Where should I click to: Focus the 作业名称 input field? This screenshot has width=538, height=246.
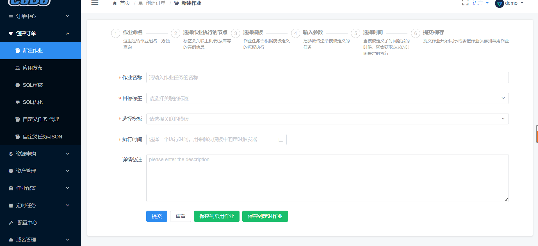327,78
